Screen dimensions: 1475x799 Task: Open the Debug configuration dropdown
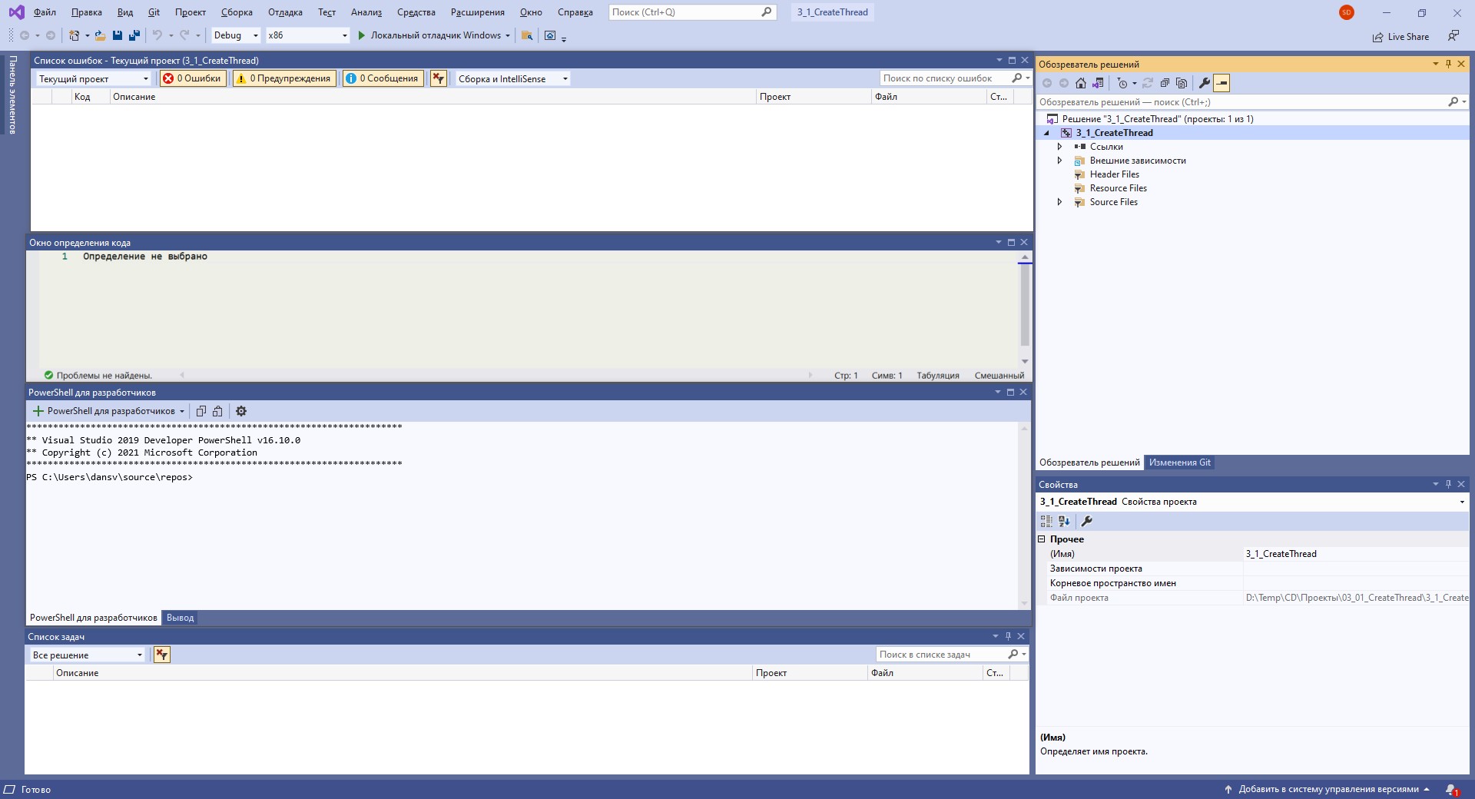click(x=236, y=35)
